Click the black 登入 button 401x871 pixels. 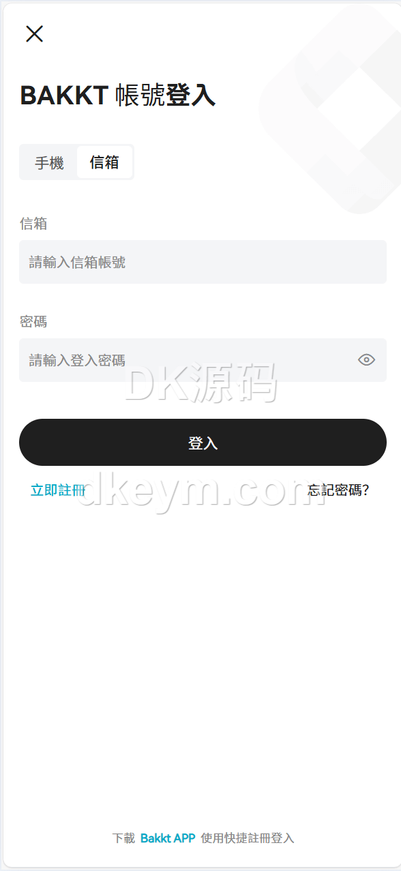tap(203, 443)
